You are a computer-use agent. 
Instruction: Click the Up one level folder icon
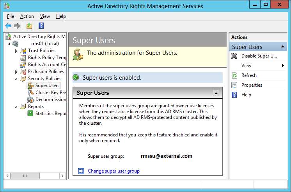coord(29,26)
